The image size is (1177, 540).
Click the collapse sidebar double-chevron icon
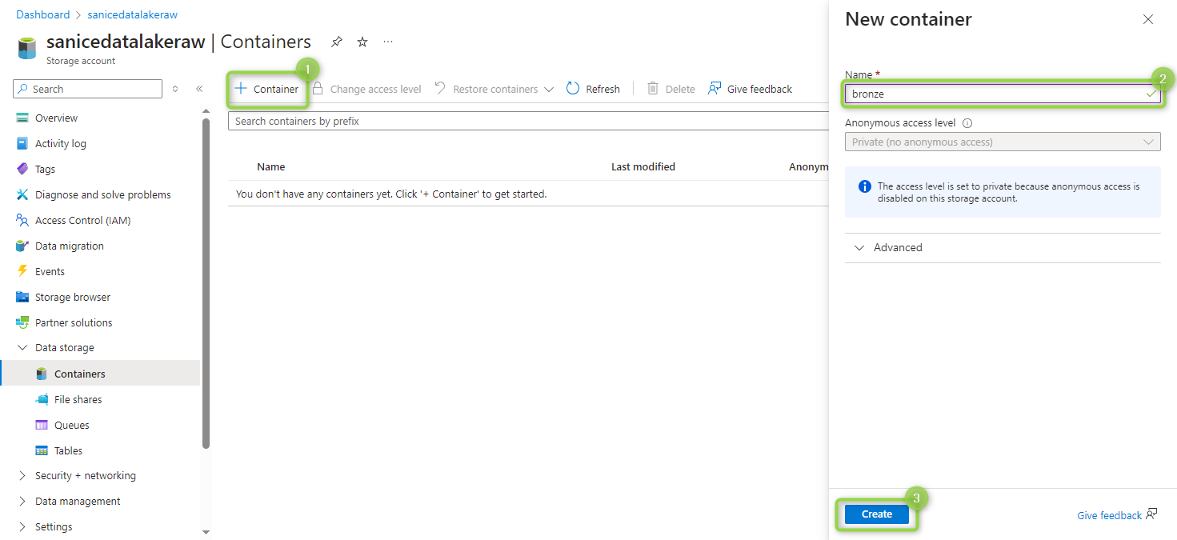coord(199,89)
